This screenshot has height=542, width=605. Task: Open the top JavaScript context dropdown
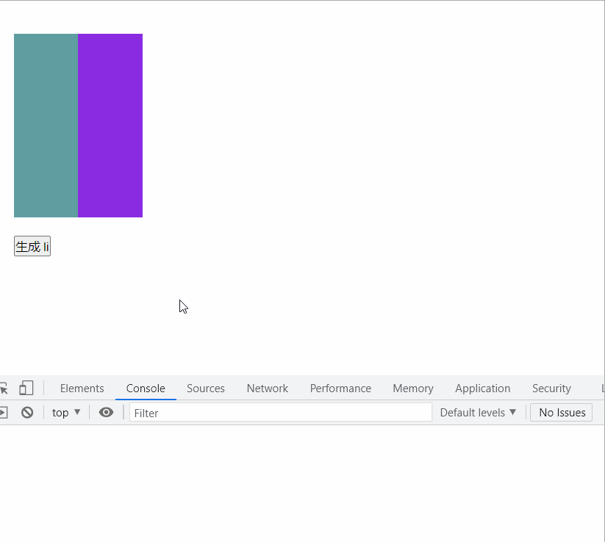pyautogui.click(x=66, y=413)
